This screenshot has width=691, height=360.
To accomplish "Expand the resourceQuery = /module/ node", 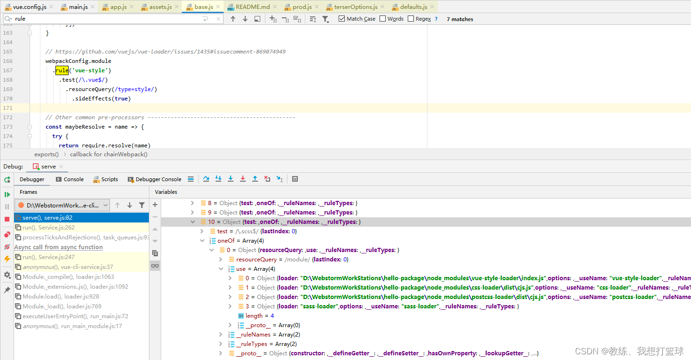I will tap(220, 260).
